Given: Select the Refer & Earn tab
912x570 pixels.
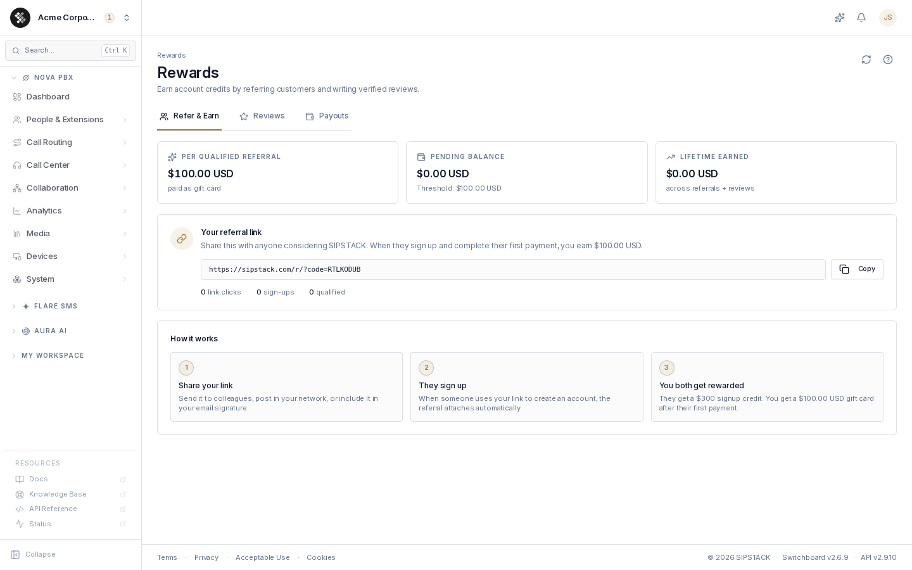Looking at the screenshot, I should [189, 117].
